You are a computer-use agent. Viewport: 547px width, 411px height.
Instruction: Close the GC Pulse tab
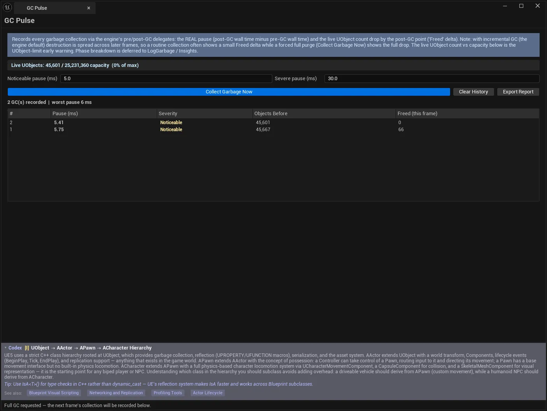click(89, 8)
